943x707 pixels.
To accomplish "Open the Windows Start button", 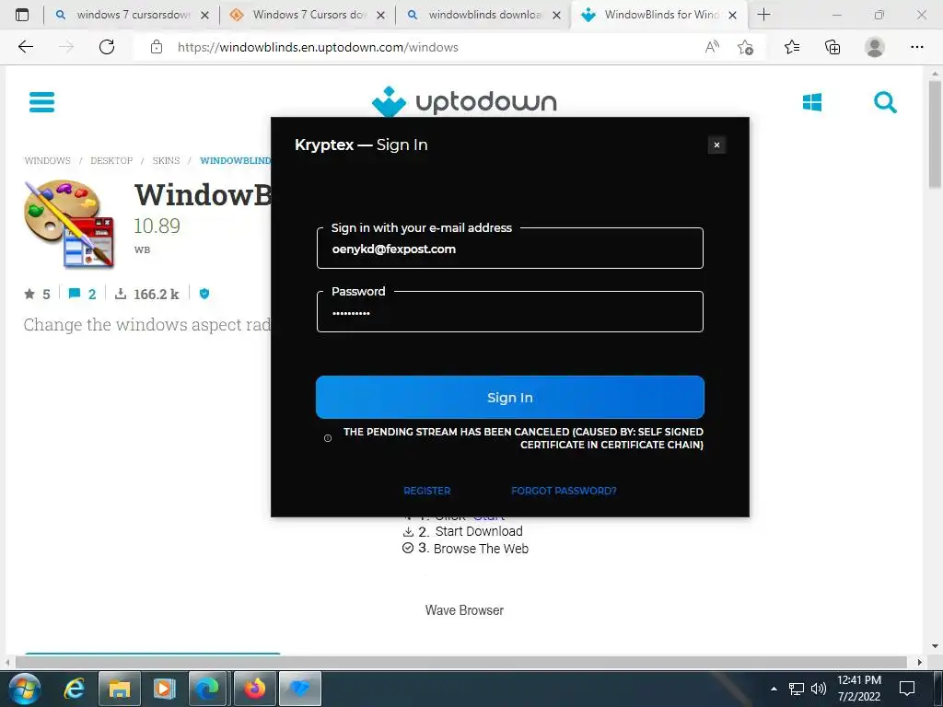I will click(25, 689).
